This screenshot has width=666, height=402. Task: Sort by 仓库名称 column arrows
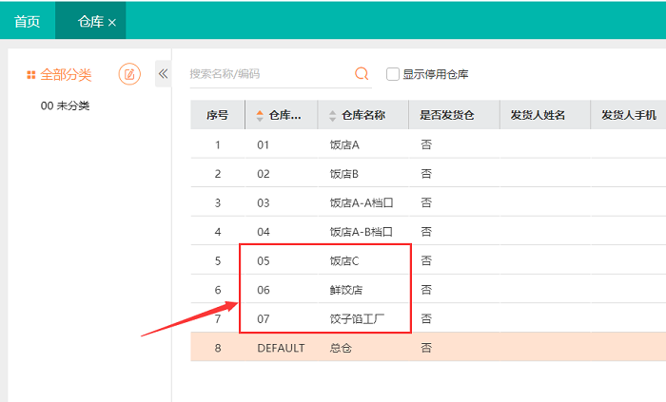[332, 116]
